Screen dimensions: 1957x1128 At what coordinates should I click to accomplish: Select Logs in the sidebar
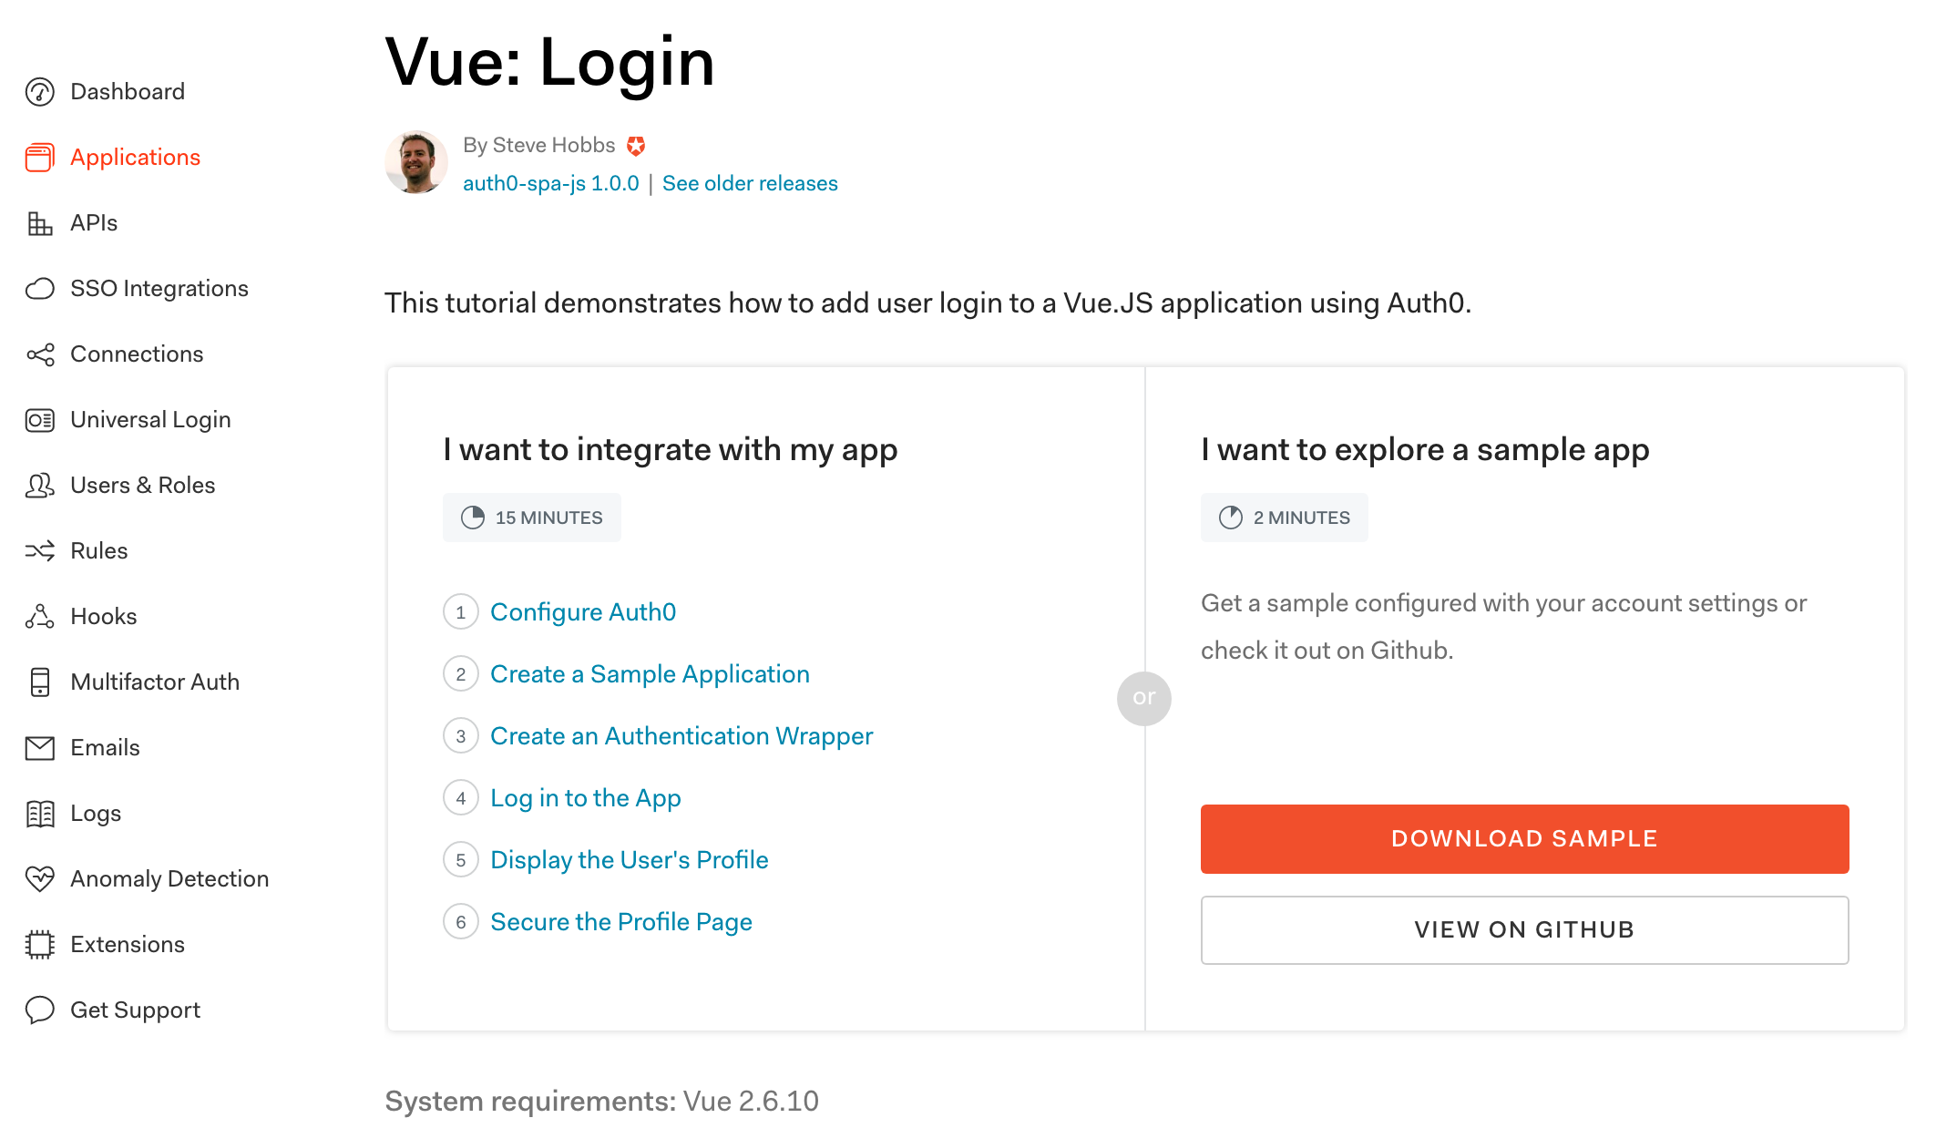(x=96, y=814)
